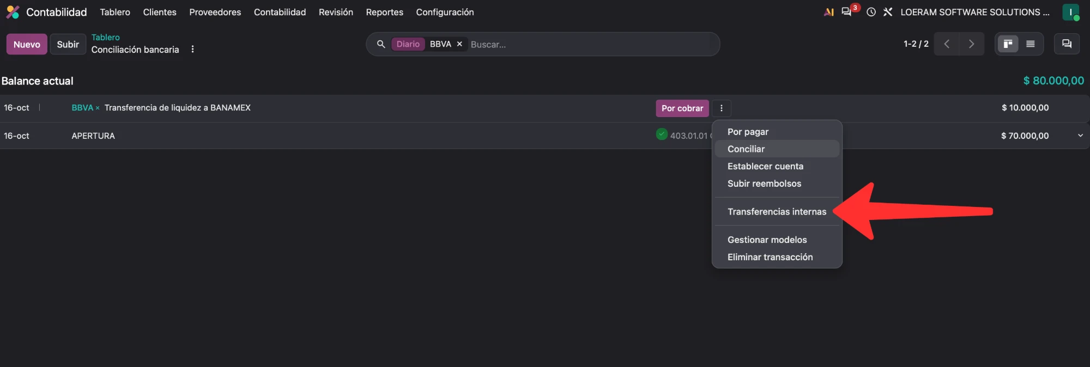Switch to the list view
The image size is (1090, 367).
point(1030,44)
